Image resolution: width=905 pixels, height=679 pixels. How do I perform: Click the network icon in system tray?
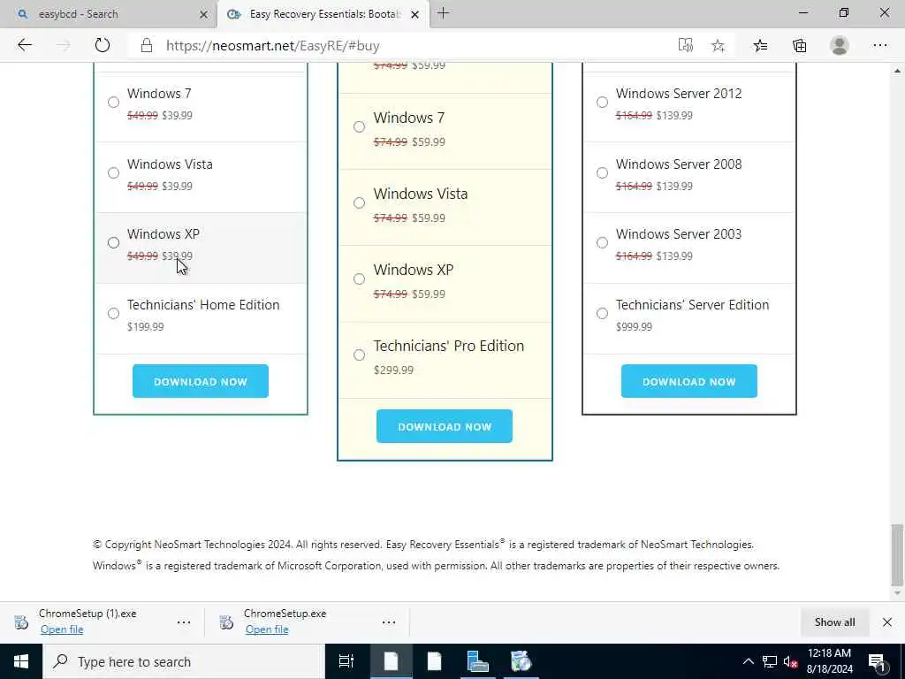pyautogui.click(x=770, y=661)
